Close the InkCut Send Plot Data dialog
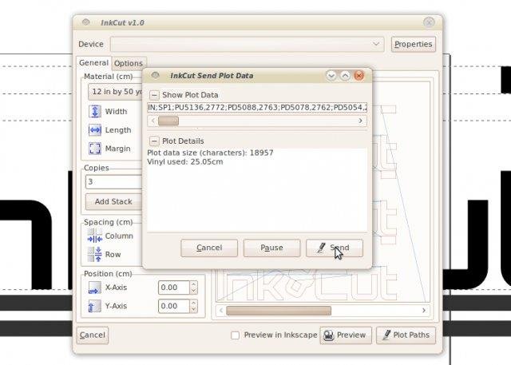Viewport: 511px width, 365px height. point(358,76)
